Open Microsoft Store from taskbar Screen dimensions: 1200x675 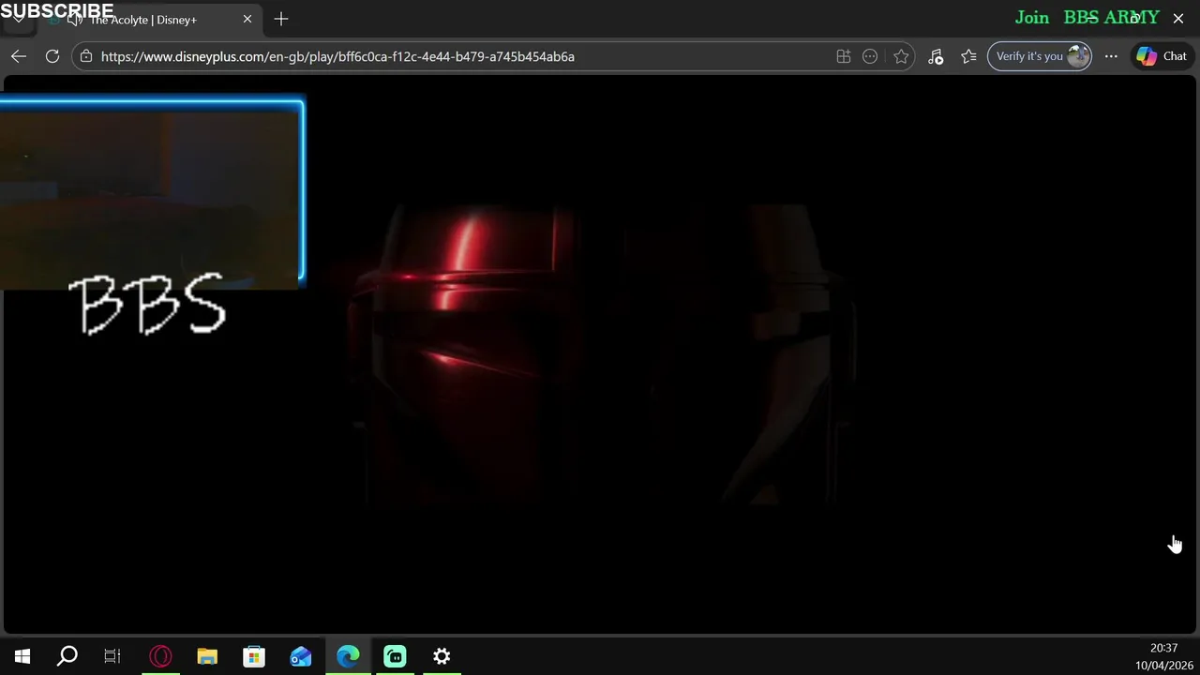(x=254, y=656)
